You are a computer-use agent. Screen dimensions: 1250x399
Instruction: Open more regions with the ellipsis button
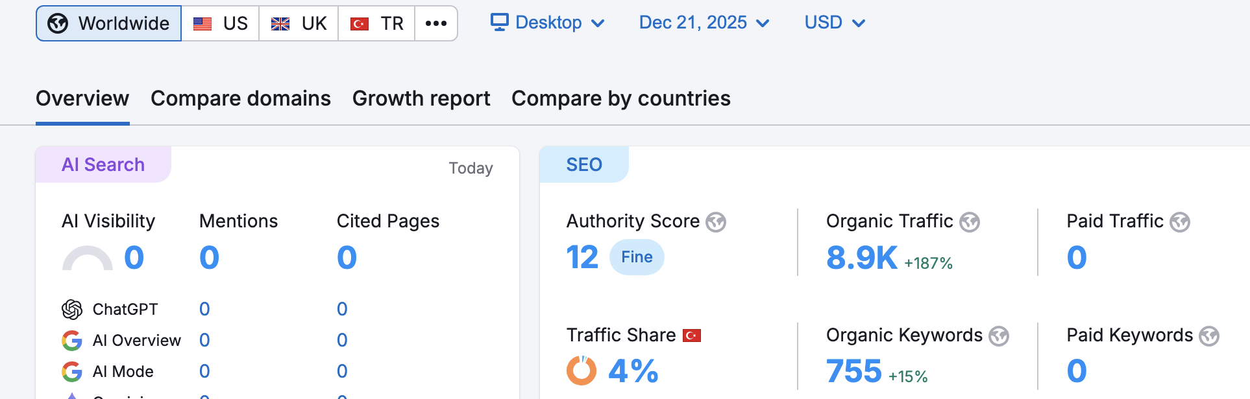[x=436, y=23]
